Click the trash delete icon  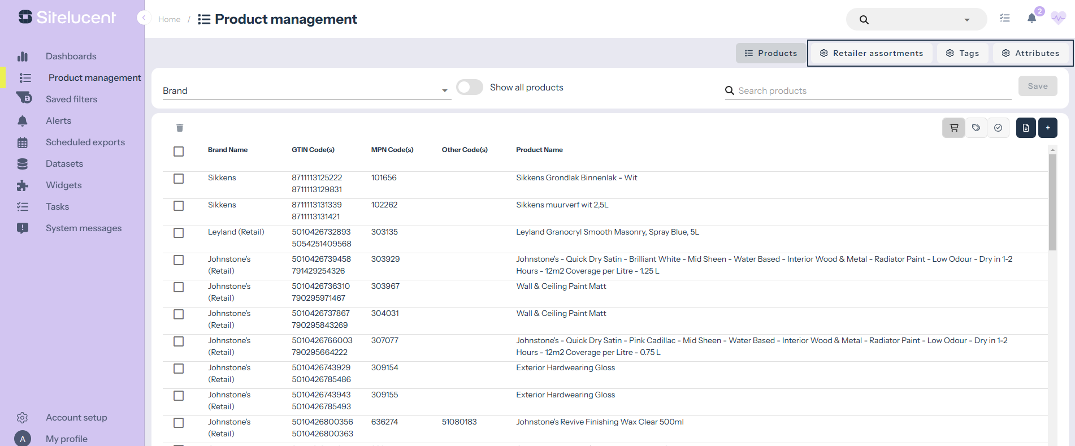pos(180,128)
